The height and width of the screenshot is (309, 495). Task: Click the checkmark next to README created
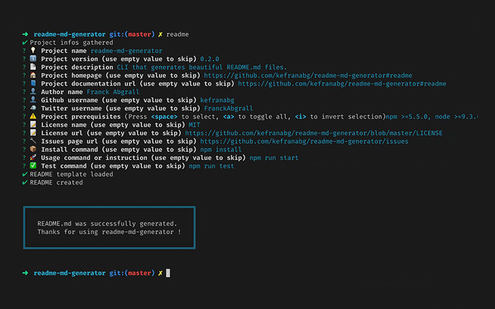(24, 183)
